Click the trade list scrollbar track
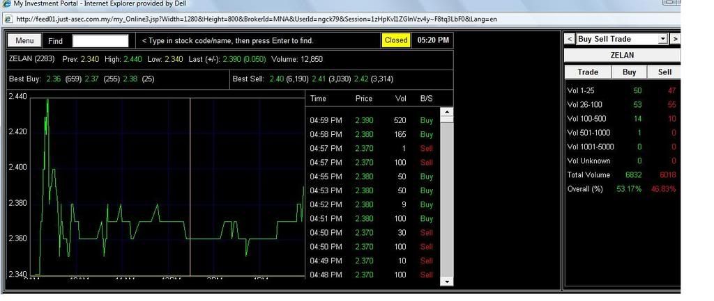The width and height of the screenshot is (714, 301). (x=447, y=195)
